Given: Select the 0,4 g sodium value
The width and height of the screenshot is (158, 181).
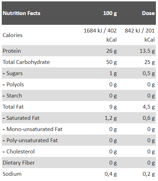Looking at the screenshot, I should point(111,174).
